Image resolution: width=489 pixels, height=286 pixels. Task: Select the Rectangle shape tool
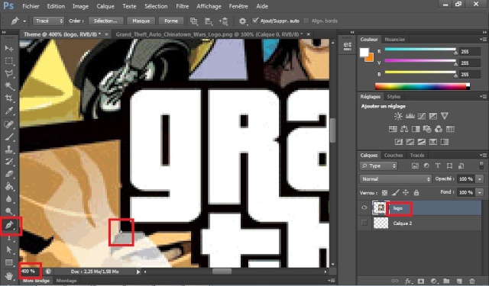(9, 262)
